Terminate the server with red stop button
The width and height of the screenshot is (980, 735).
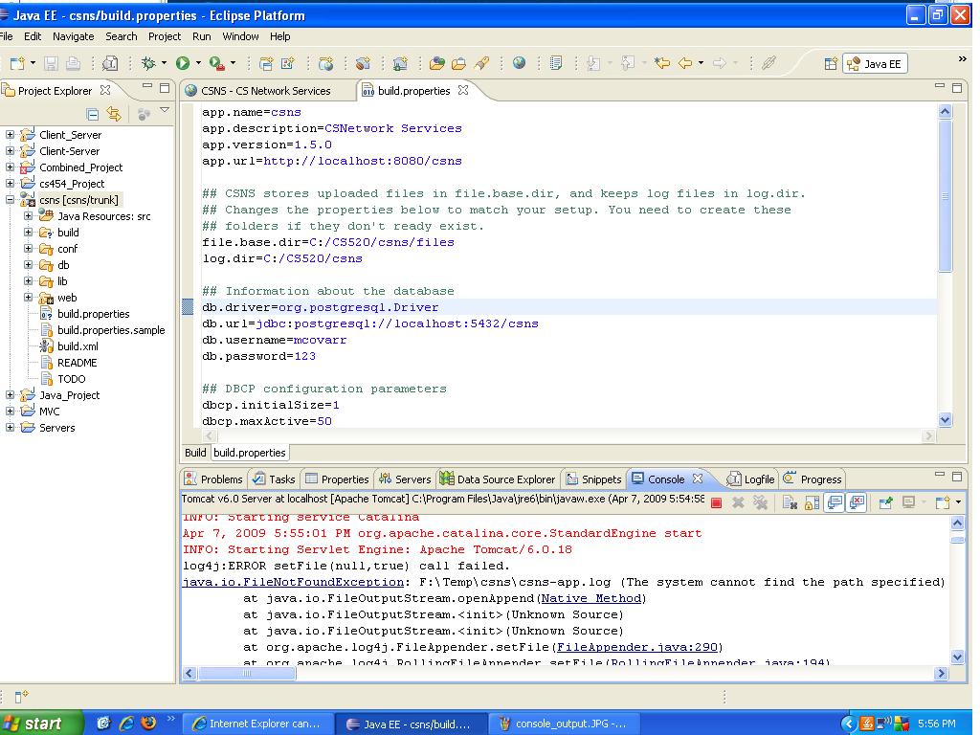pyautogui.click(x=716, y=502)
